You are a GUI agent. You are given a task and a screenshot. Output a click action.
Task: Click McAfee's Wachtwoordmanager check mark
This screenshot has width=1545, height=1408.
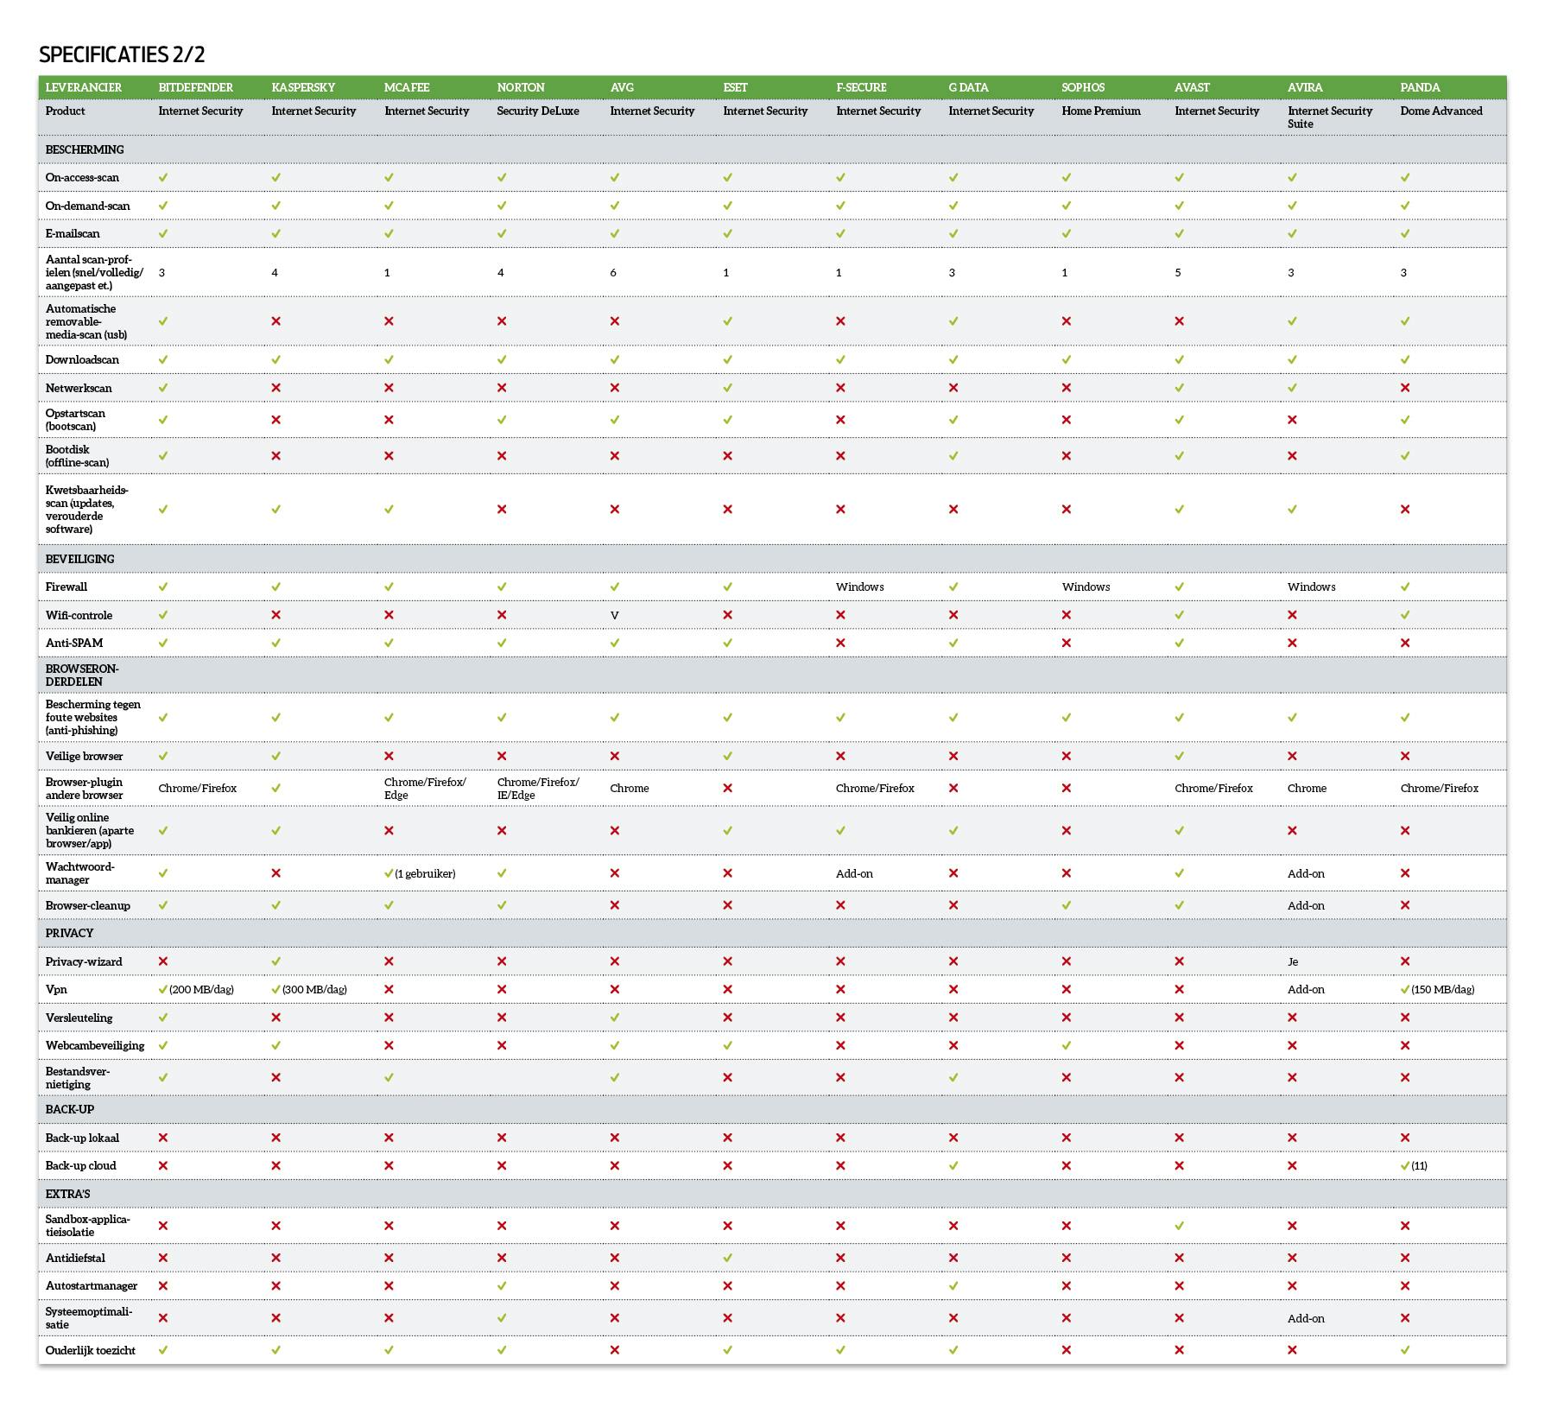point(389,873)
